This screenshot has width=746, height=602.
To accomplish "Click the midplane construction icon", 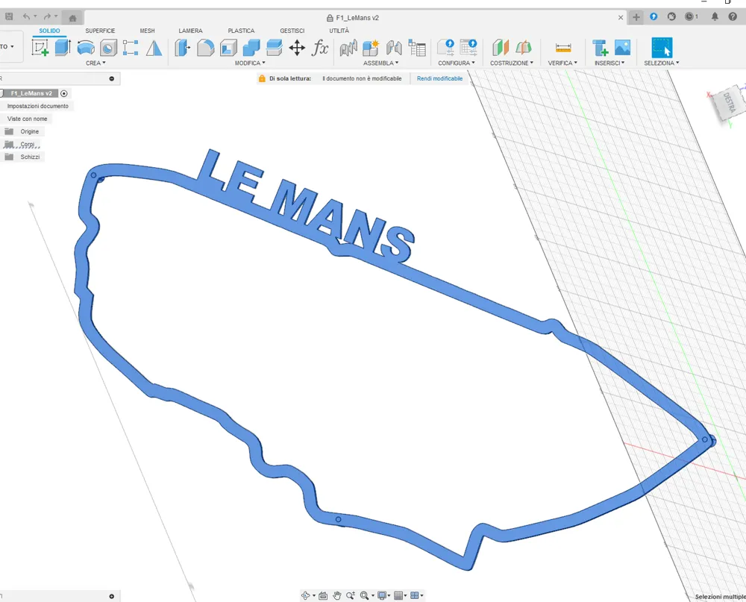I will 524,48.
